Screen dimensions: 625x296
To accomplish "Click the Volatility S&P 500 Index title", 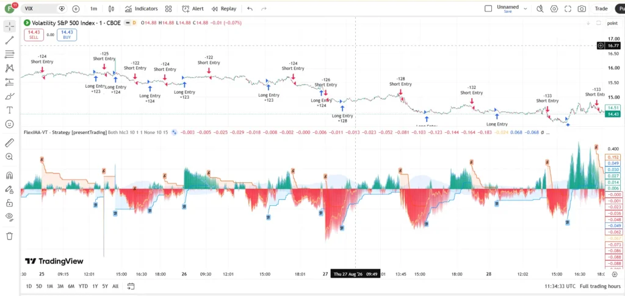I will 76,23.
